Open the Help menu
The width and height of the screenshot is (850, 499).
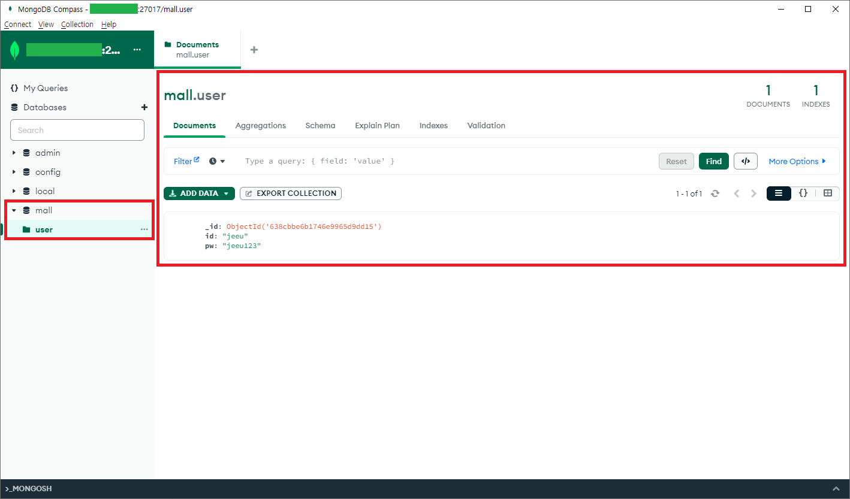pos(108,25)
